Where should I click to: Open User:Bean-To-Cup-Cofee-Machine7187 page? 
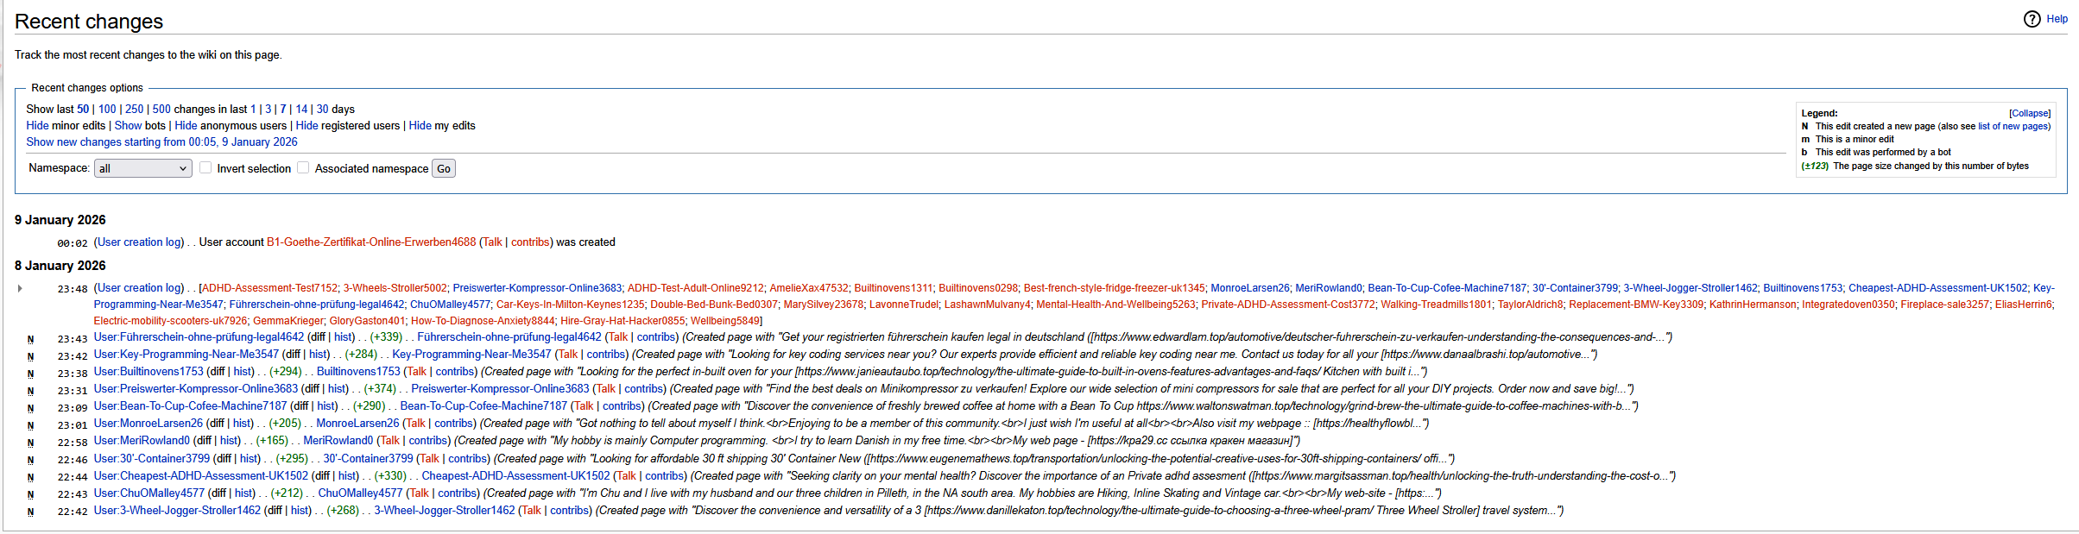pos(190,406)
